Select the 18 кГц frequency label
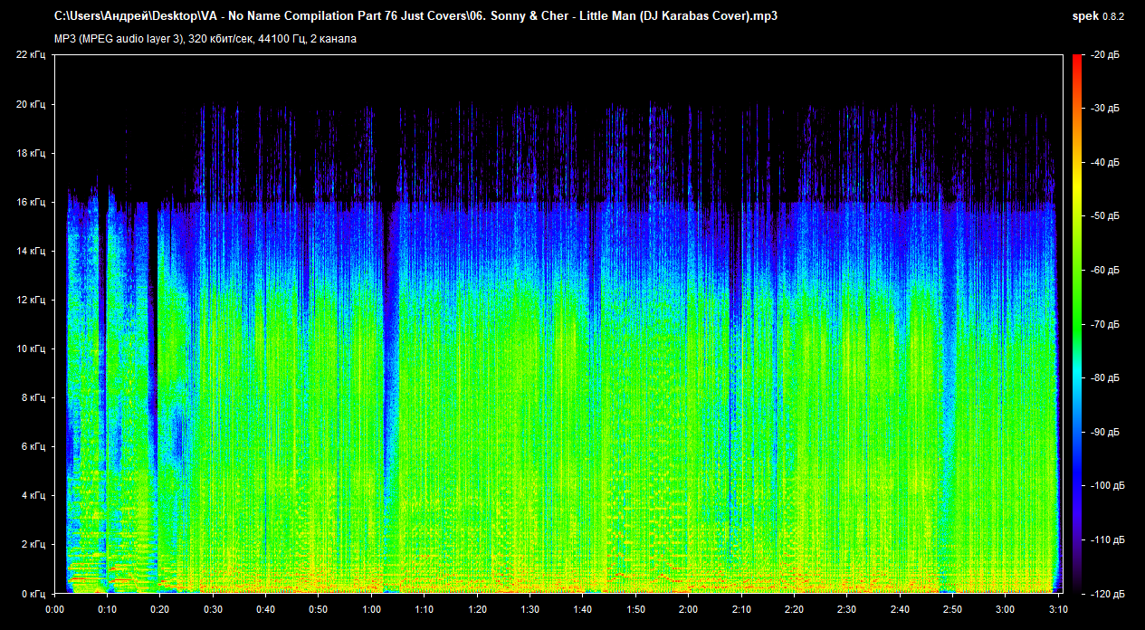Screen dimensions: 1145x630 point(32,153)
